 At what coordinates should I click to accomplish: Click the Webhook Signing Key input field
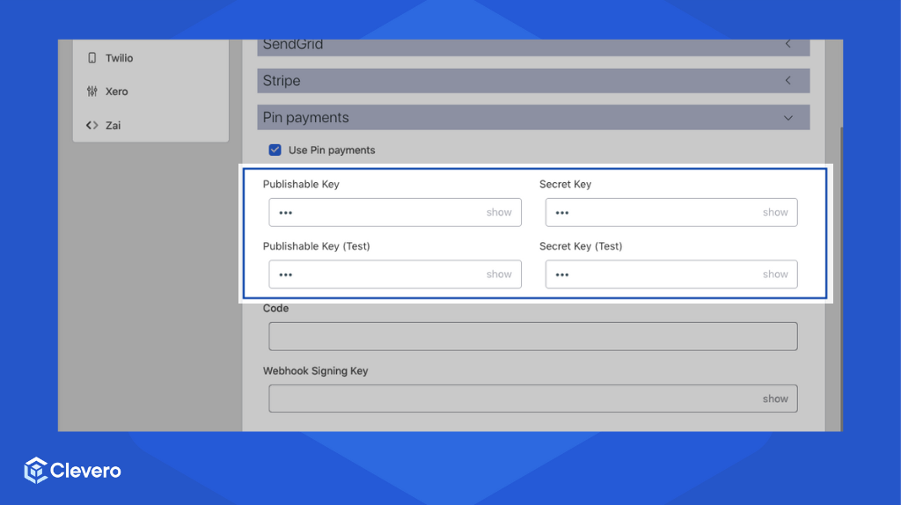pos(532,399)
